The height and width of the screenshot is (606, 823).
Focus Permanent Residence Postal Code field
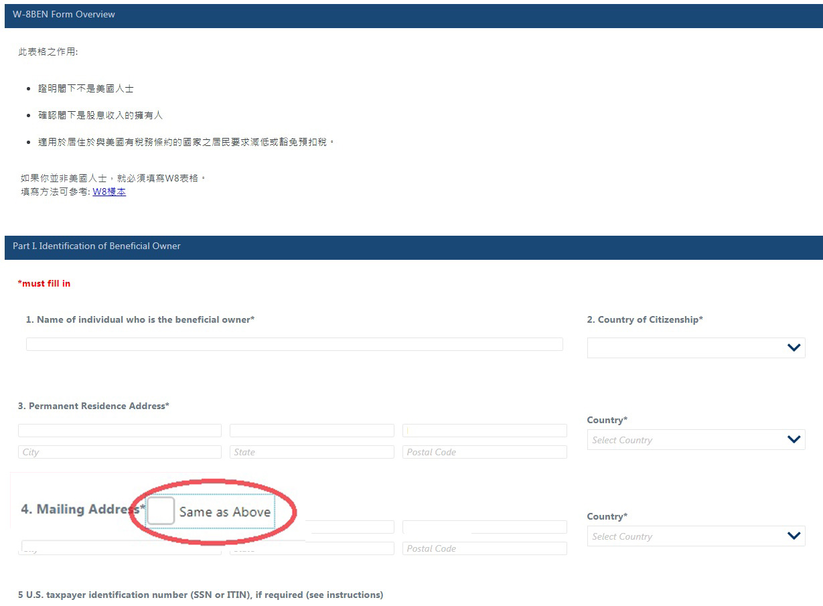click(x=484, y=452)
